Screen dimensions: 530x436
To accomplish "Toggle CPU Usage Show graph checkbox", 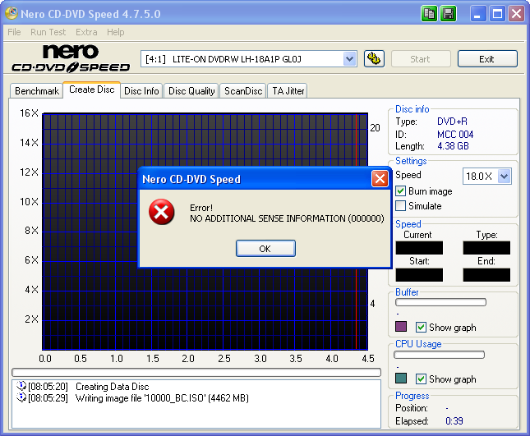I will [x=421, y=379].
